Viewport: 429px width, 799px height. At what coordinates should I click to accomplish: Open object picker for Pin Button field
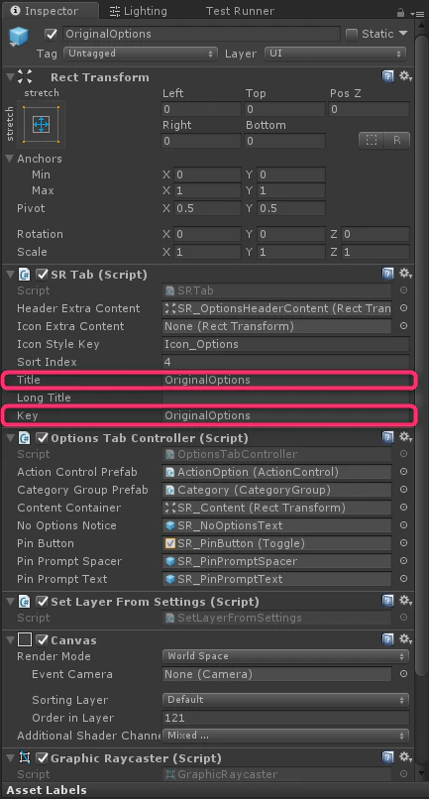403,542
